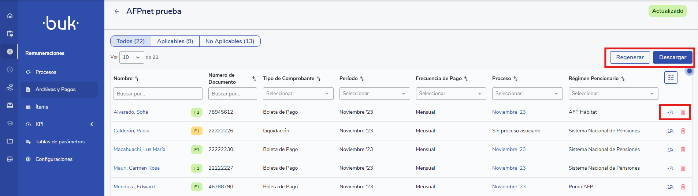698x196 pixels.
Task: Delete the Calderón, Paola row
Action: click(683, 131)
